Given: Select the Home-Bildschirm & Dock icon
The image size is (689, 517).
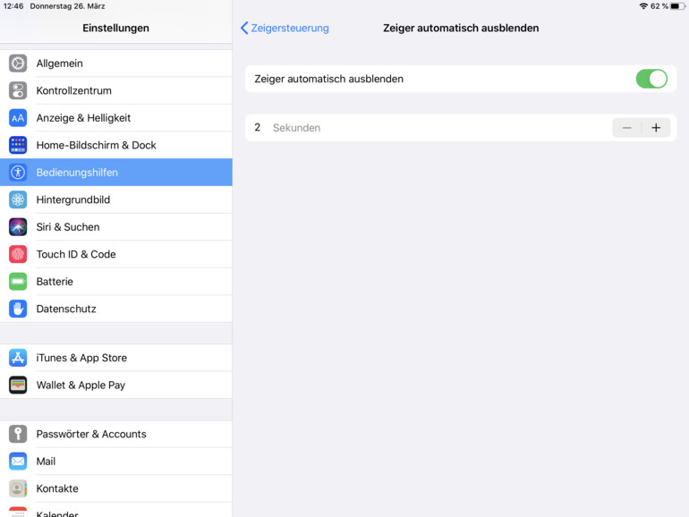Looking at the screenshot, I should 18,145.
